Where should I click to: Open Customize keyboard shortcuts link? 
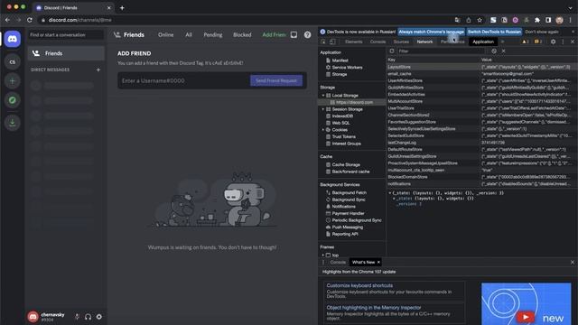[x=359, y=285]
